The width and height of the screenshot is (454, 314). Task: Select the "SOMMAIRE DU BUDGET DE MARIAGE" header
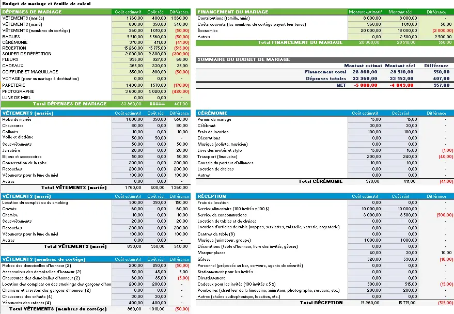tap(243, 59)
